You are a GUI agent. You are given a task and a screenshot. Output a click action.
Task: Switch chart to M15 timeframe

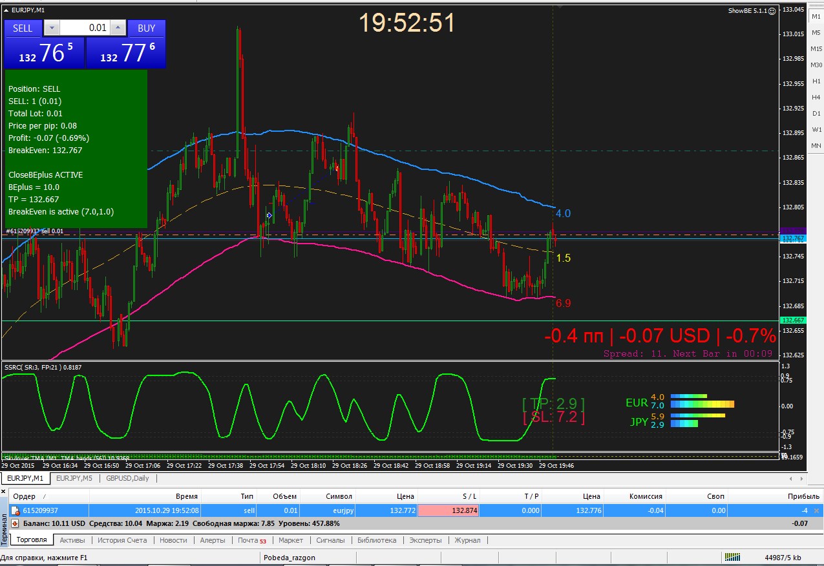(x=816, y=49)
